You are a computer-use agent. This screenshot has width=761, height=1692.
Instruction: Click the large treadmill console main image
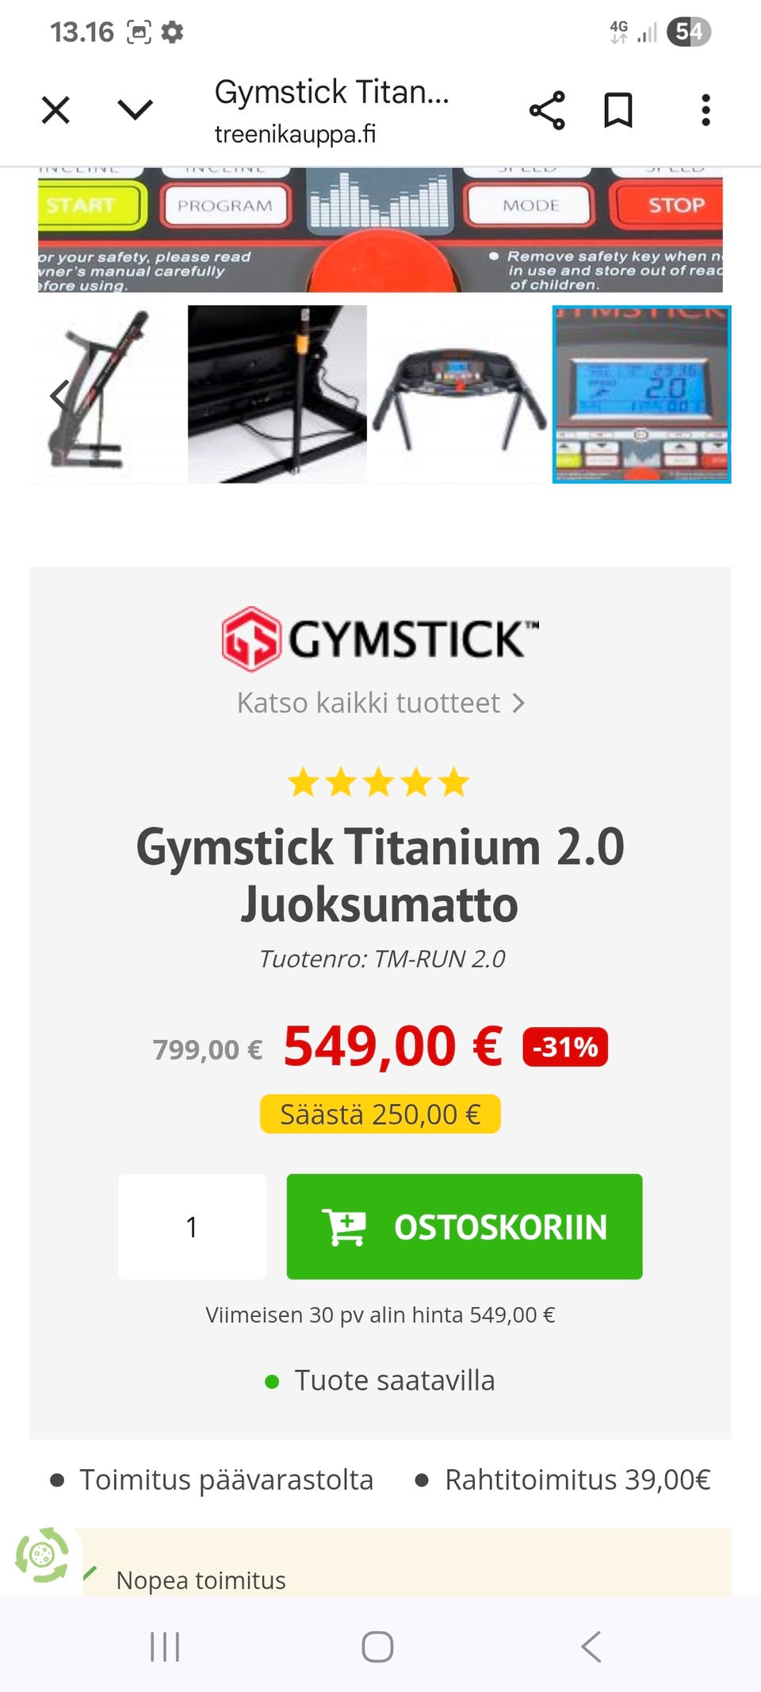pyautogui.click(x=380, y=230)
